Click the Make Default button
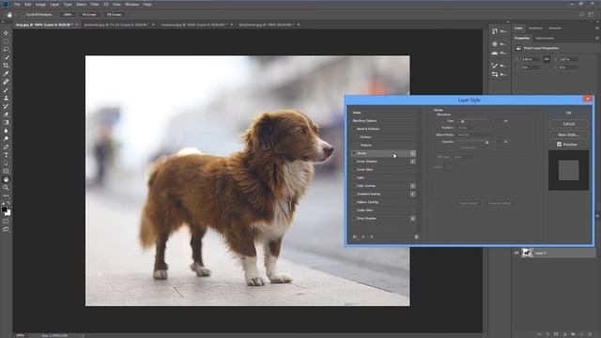Viewport: 601px width, 338px height. point(469,203)
